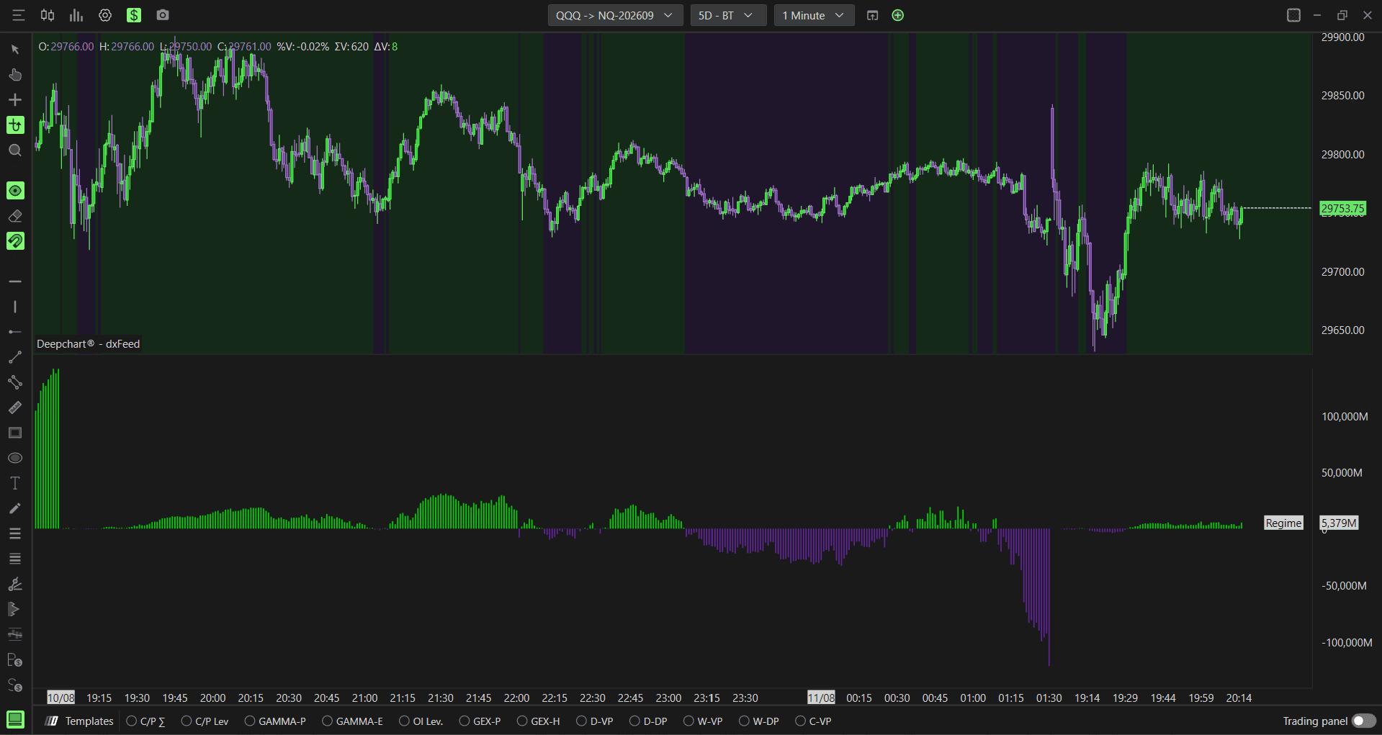Select the GEX-P radio option
The width and height of the screenshot is (1382, 735).
(x=480, y=721)
